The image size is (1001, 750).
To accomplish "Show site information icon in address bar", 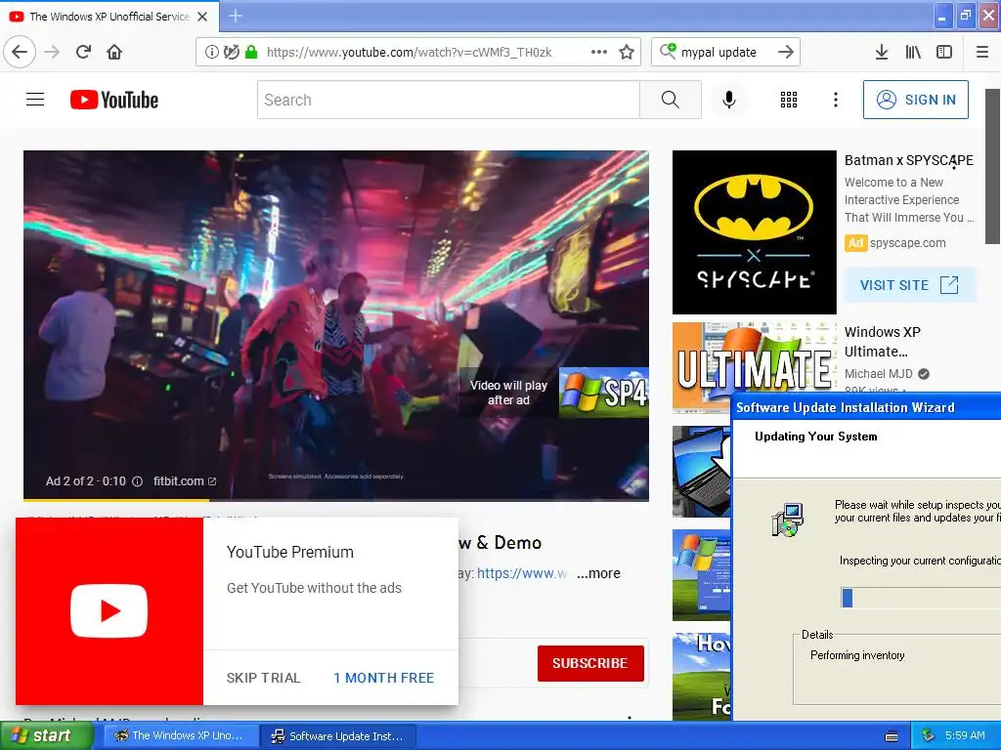I will [211, 52].
